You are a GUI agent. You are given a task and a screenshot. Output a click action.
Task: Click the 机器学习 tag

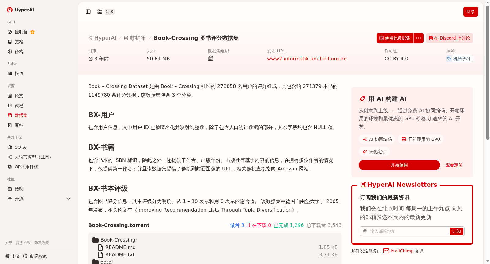(459, 59)
